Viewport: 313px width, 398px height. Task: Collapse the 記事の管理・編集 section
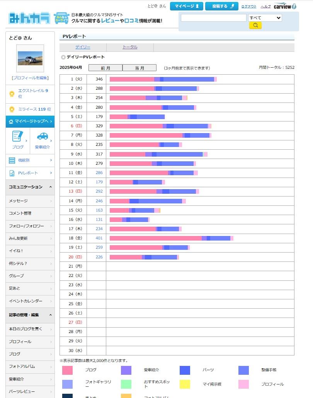pyautogui.click(x=30, y=315)
